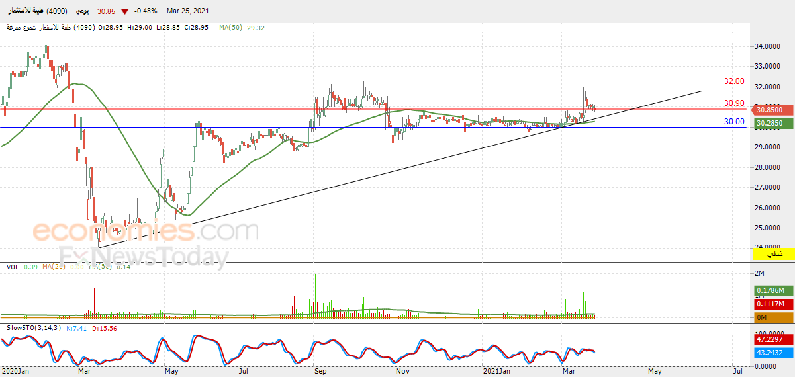Click the red 0.1117M volume tag
This screenshot has height=377, width=795.
(x=772, y=304)
